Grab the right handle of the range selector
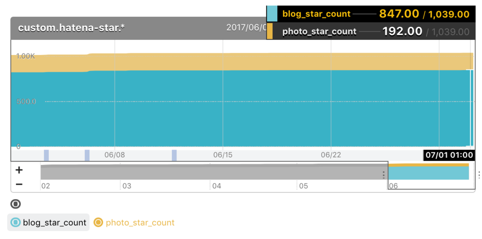This screenshot has width=482, height=239. coord(479,175)
